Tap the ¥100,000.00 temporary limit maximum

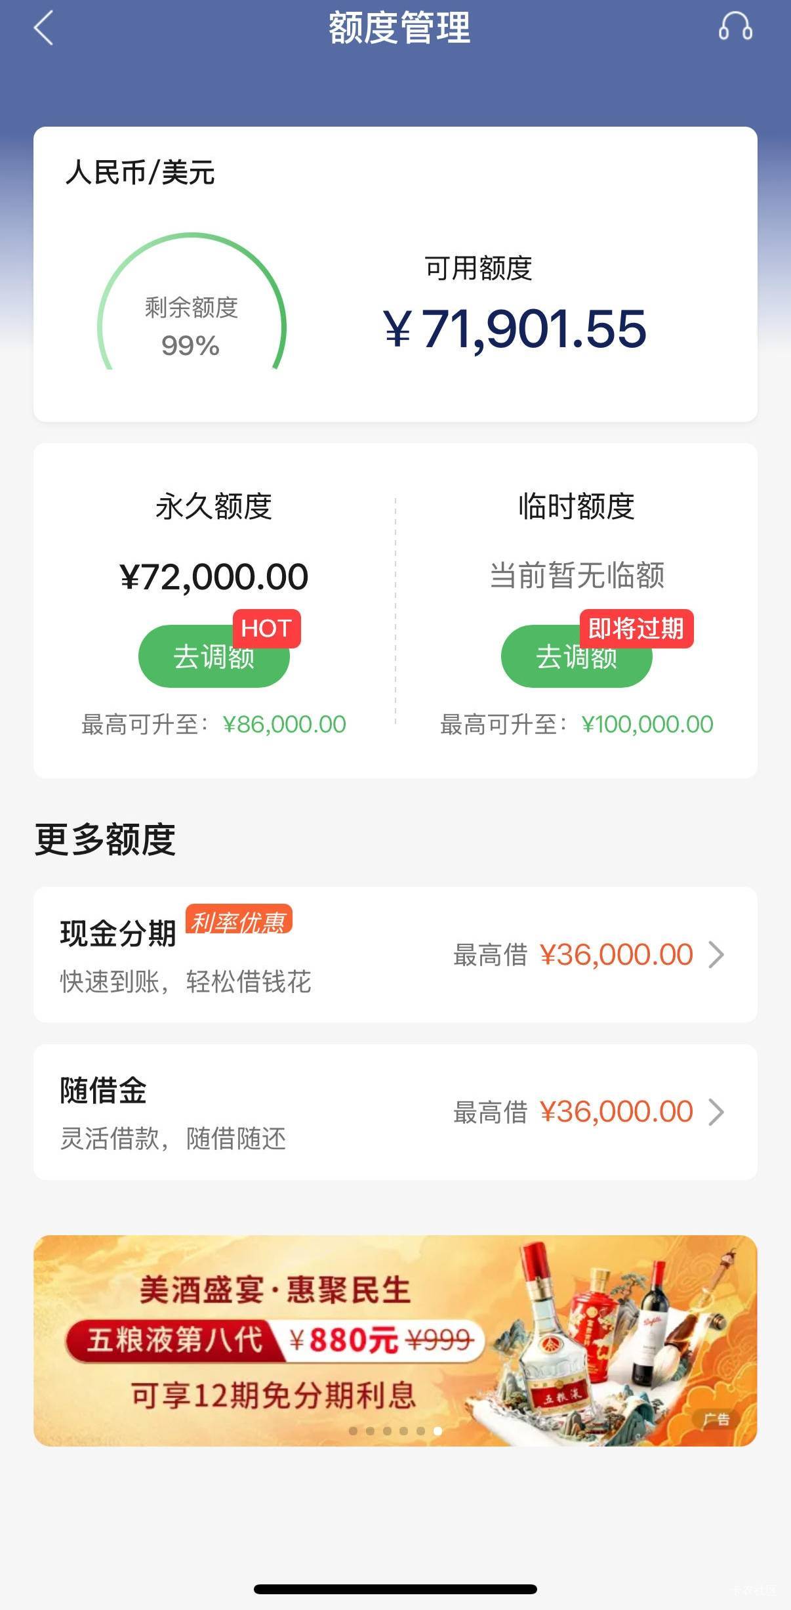(x=647, y=725)
